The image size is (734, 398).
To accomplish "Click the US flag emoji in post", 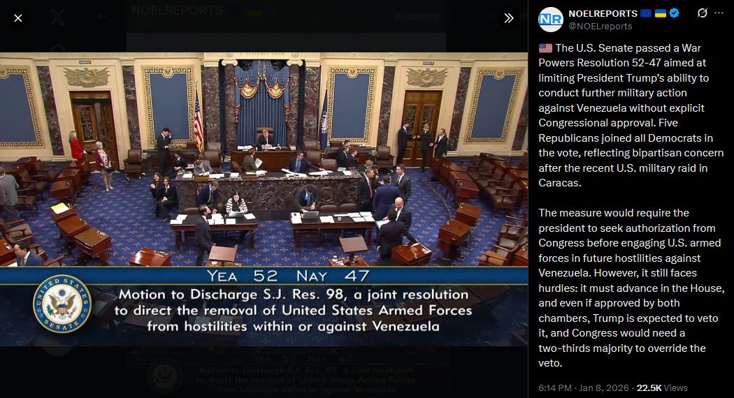I will tap(545, 48).
